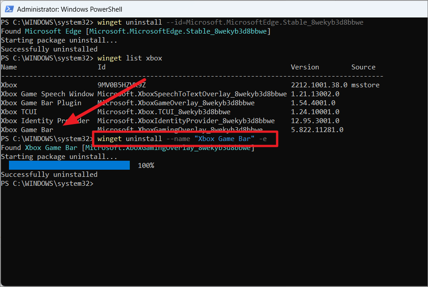The height and width of the screenshot is (287, 428).
Task: Click version '5.822.11281.0'
Action: pos(317,130)
